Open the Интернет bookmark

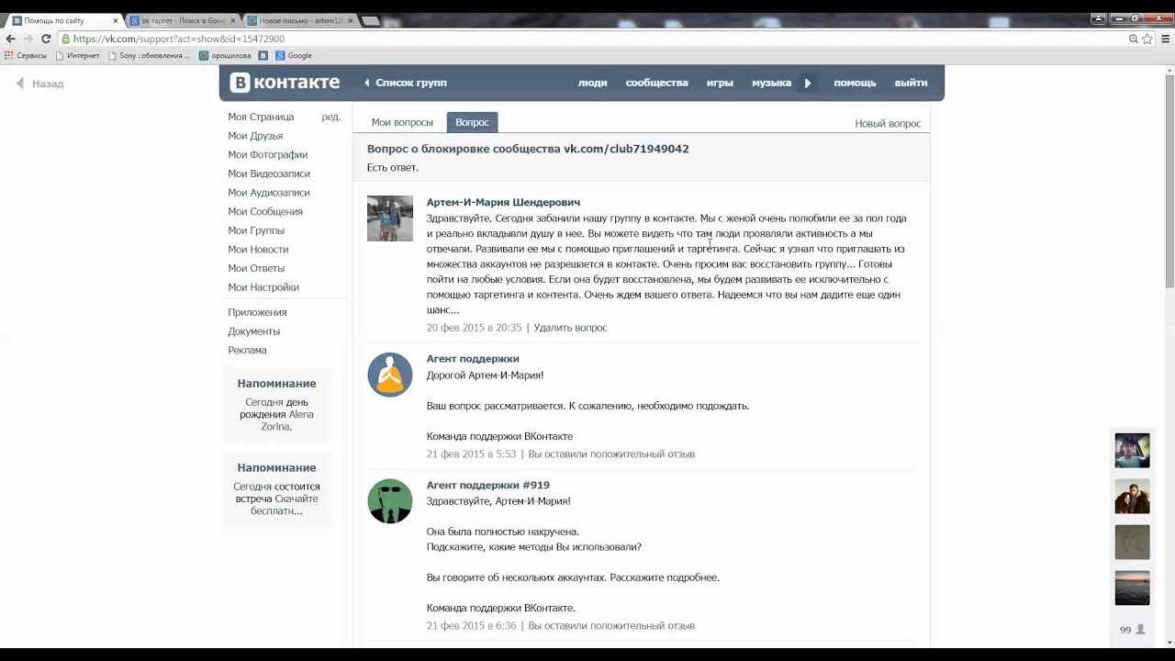[x=77, y=56]
